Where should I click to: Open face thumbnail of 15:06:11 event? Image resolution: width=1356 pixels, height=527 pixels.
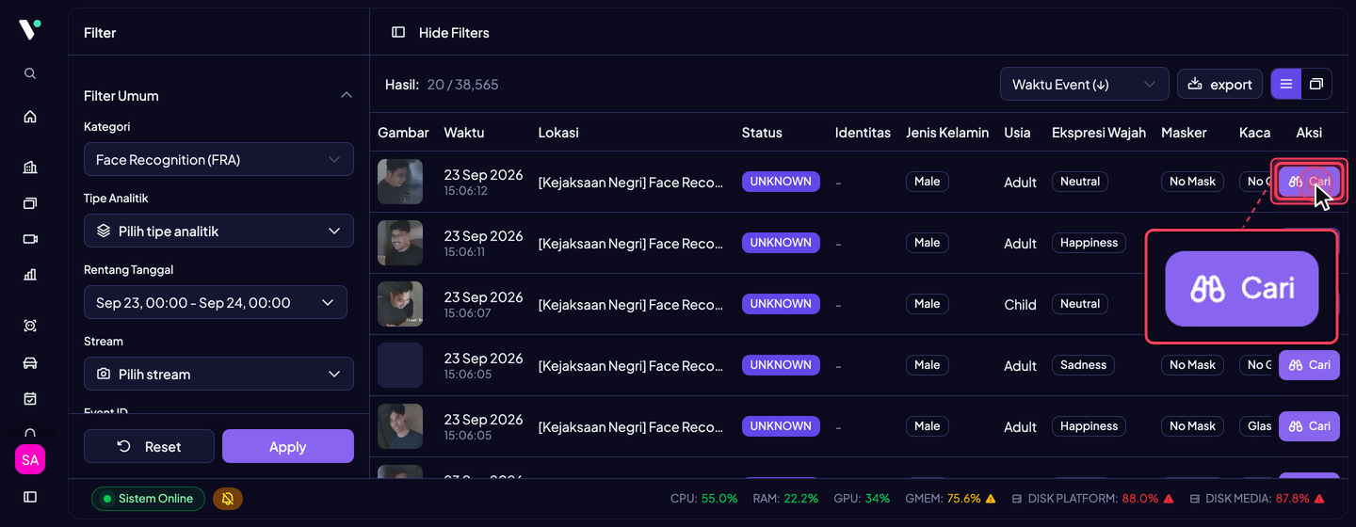400,243
